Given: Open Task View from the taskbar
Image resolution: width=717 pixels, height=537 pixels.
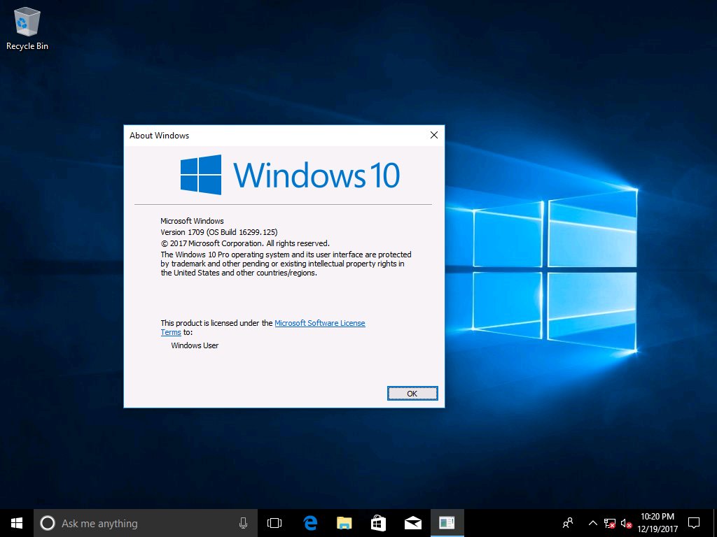Looking at the screenshot, I should pos(274,523).
